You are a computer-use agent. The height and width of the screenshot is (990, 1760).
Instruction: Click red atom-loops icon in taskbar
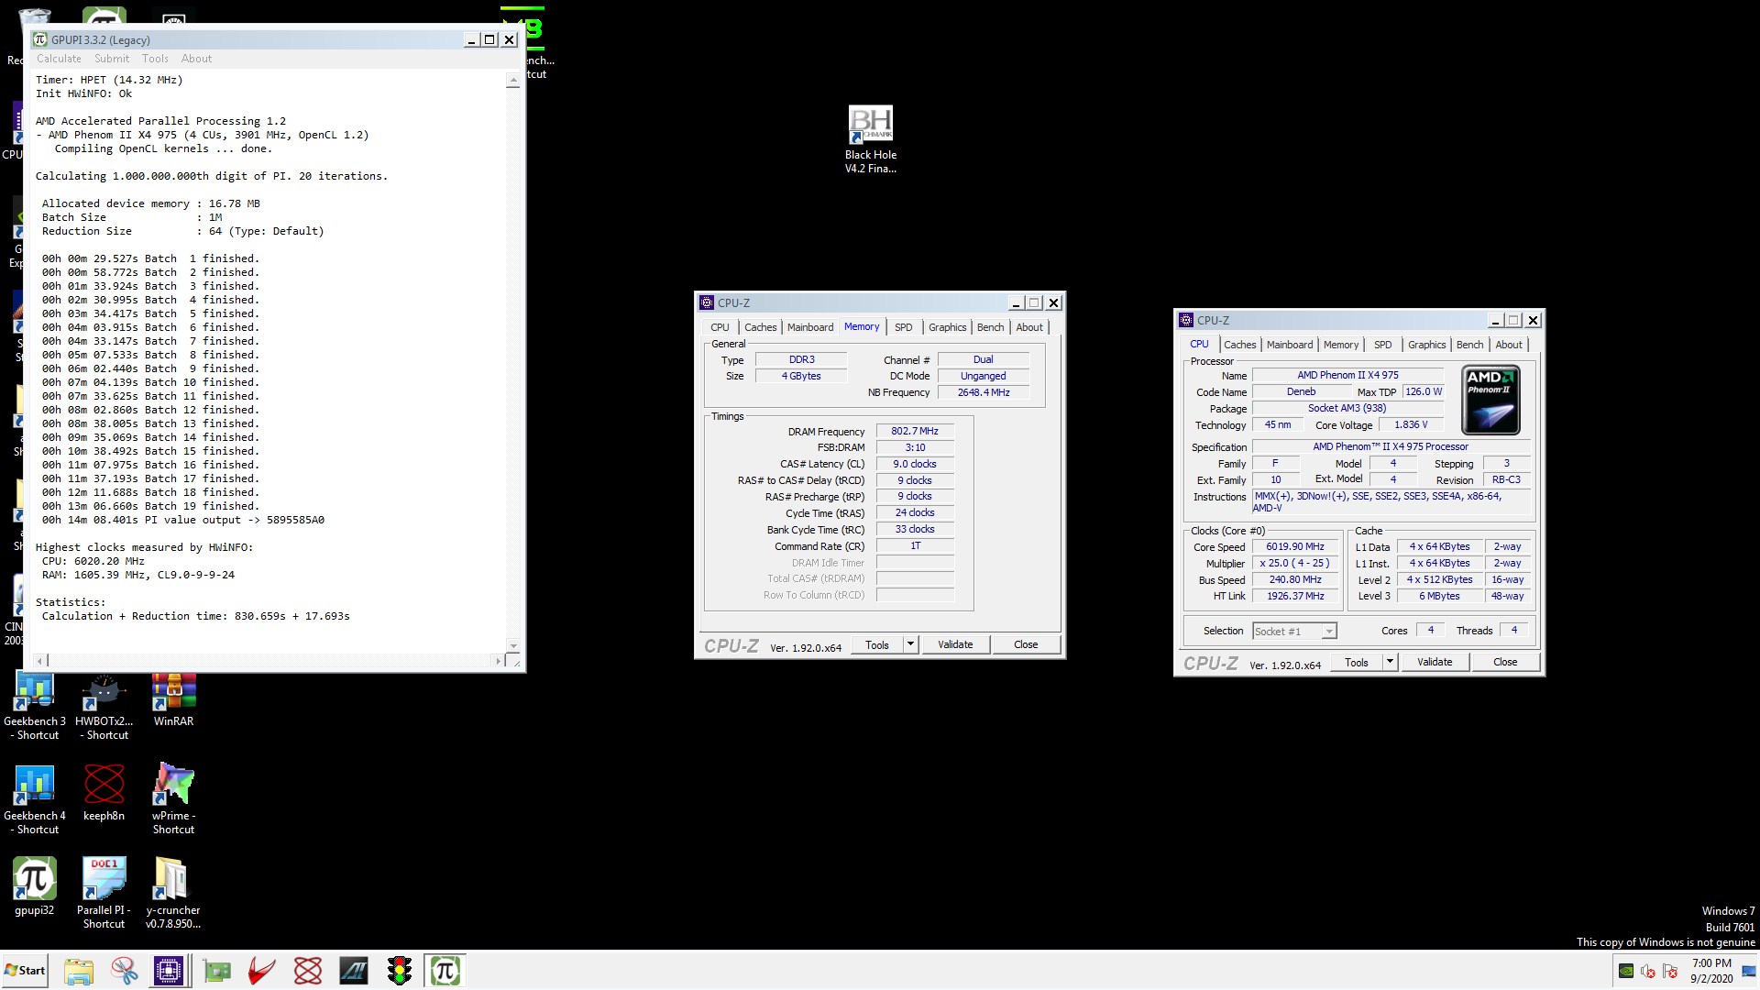pos(308,971)
